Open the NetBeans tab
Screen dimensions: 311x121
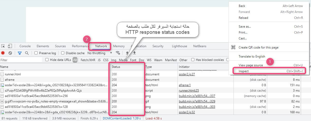tap(200, 46)
